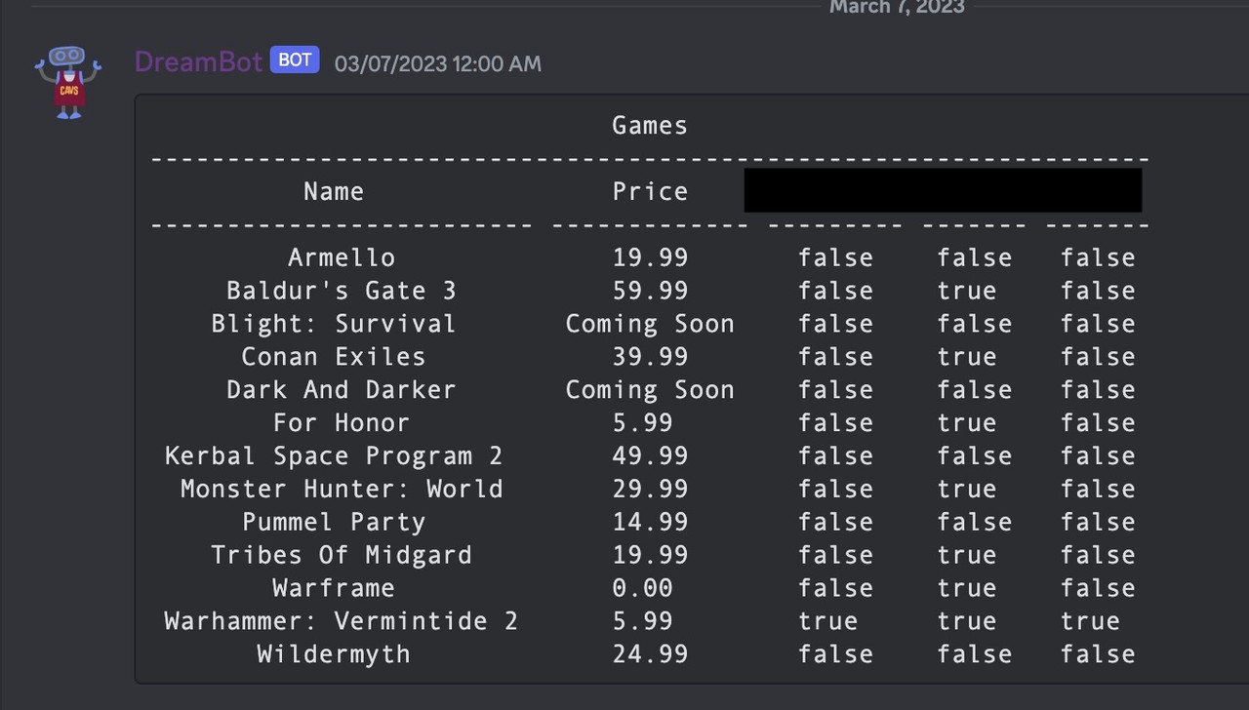
Task: Click the March 7, 2023 date divider
Action: 896,8
